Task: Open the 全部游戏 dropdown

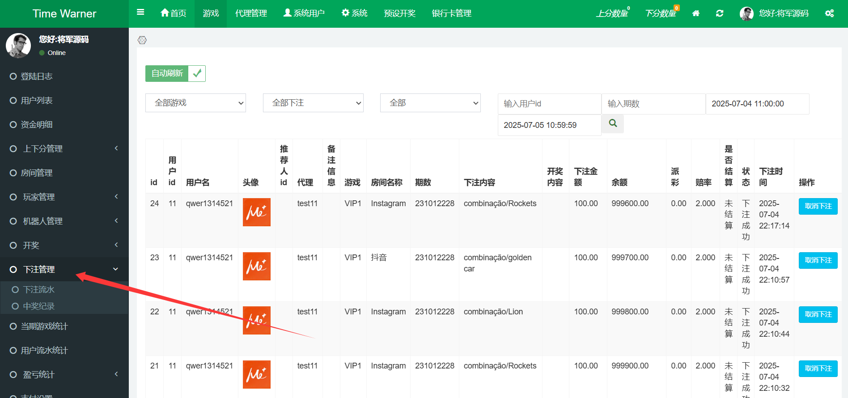Action: (x=195, y=103)
